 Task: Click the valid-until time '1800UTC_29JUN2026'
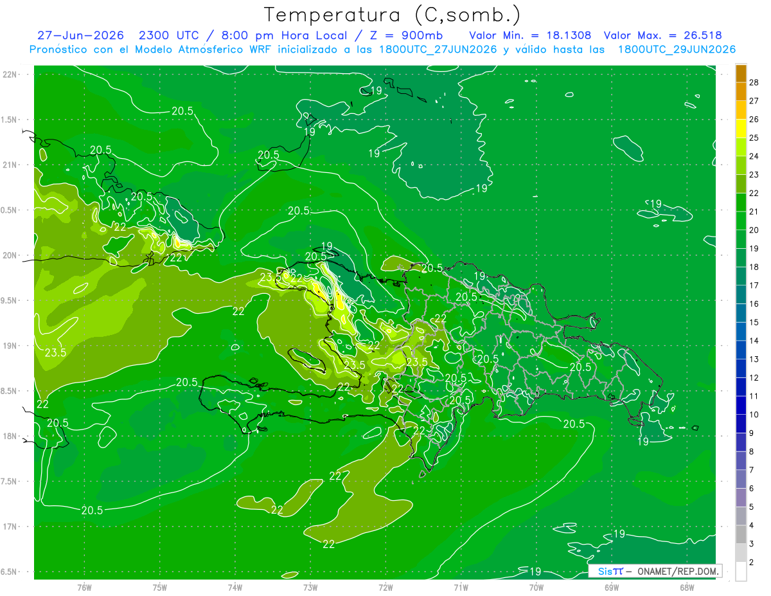[677, 50]
